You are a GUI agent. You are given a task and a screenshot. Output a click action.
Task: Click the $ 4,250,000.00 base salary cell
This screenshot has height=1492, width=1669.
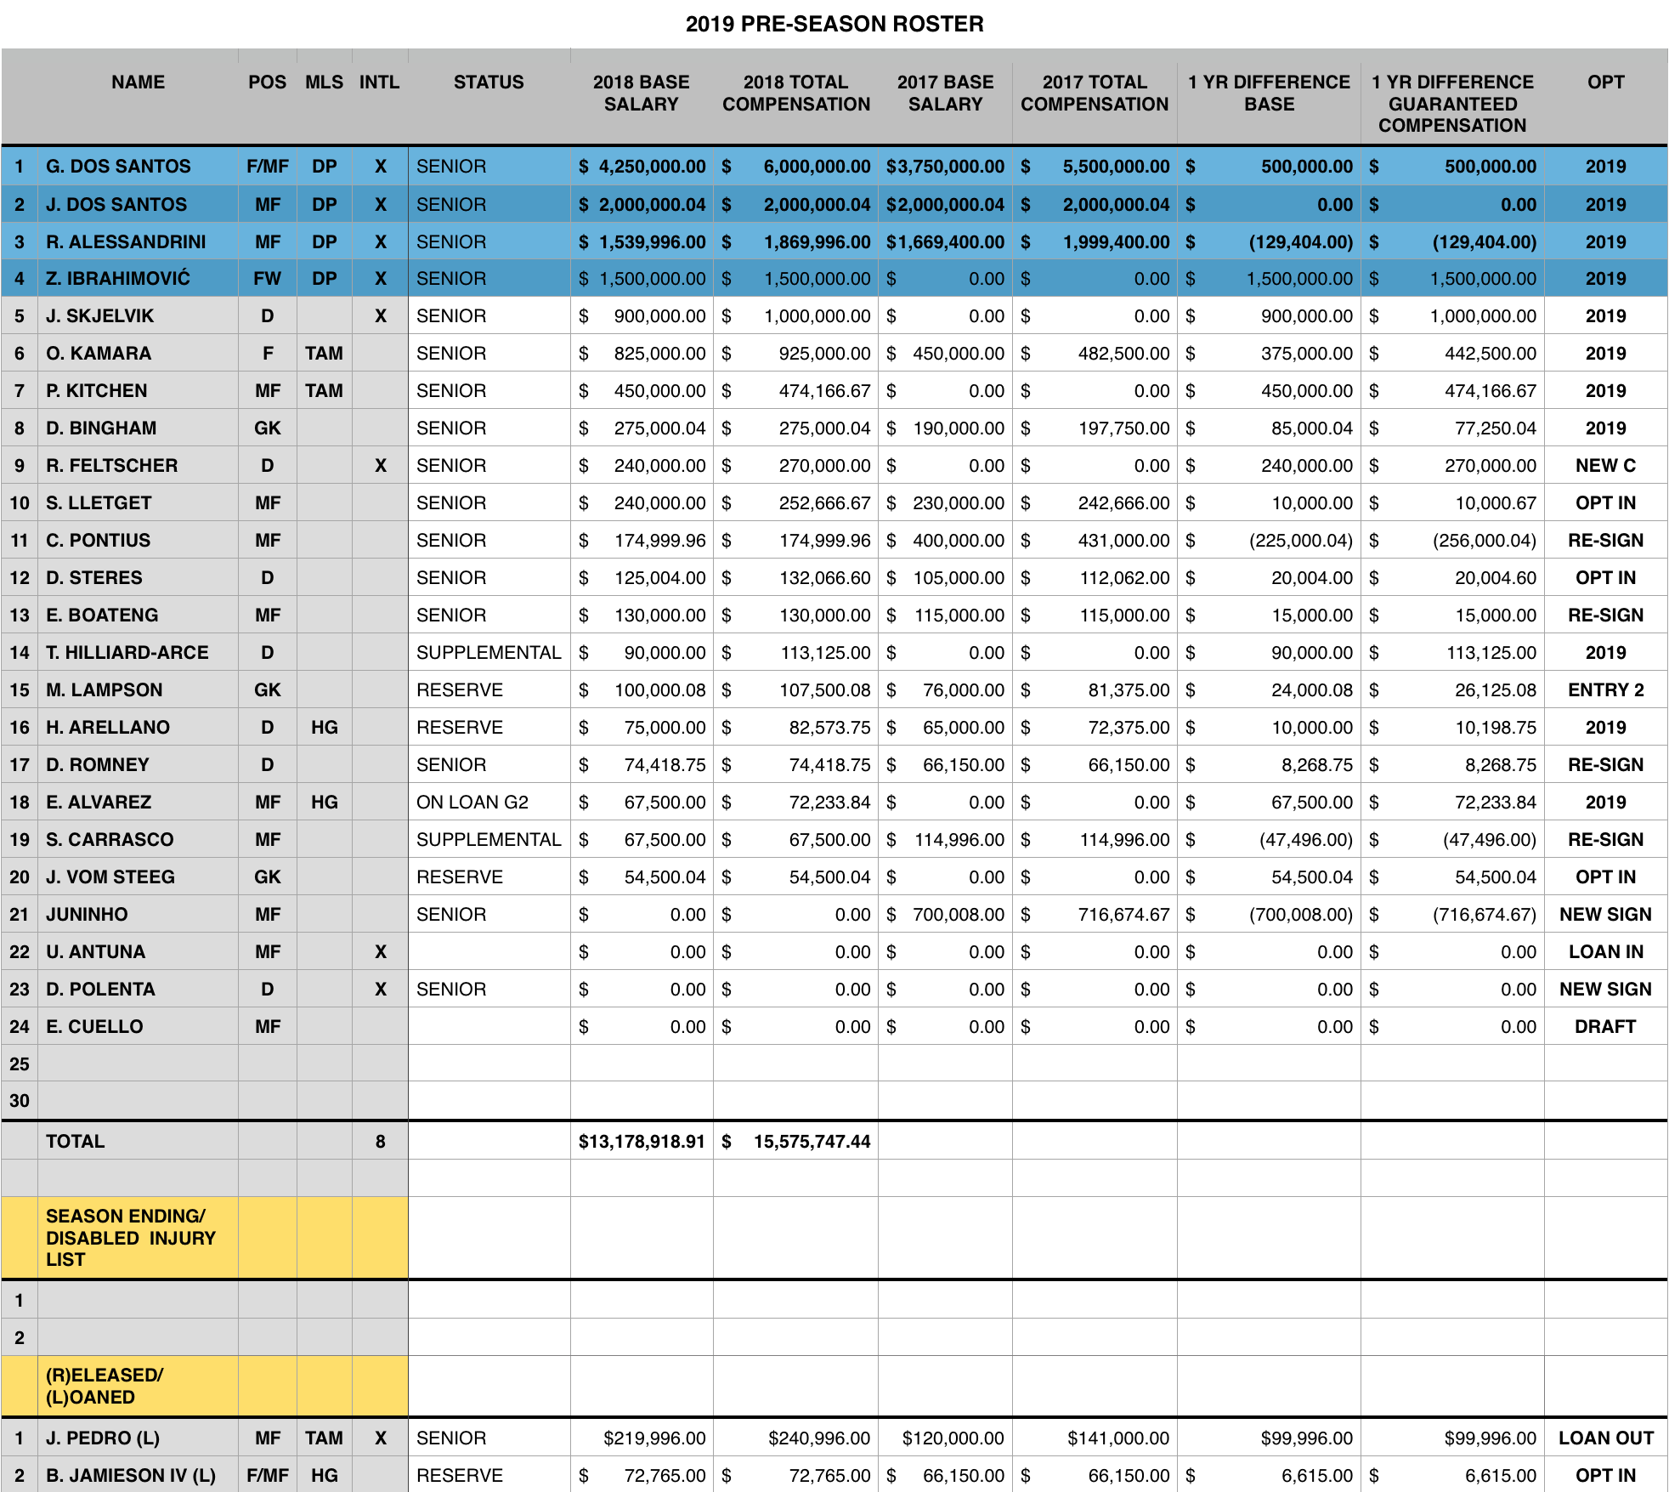pyautogui.click(x=642, y=167)
